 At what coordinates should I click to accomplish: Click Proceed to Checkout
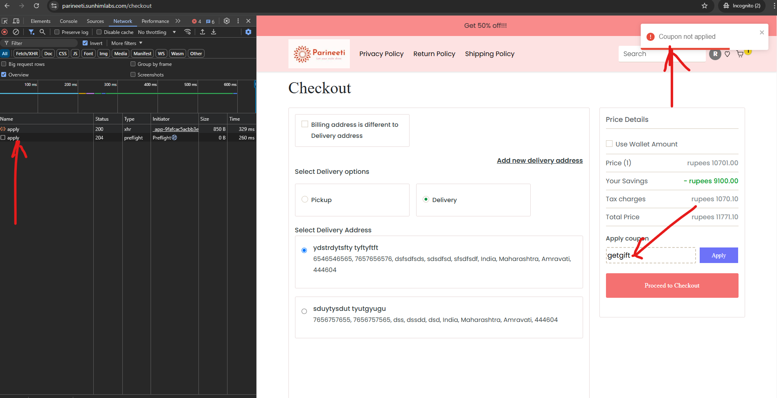672,286
